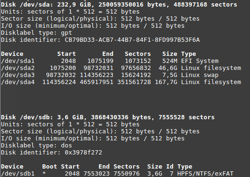Viewport: 250px width, 177px height.
Task: Click the gpt disklabel type text
Action: 67,33
